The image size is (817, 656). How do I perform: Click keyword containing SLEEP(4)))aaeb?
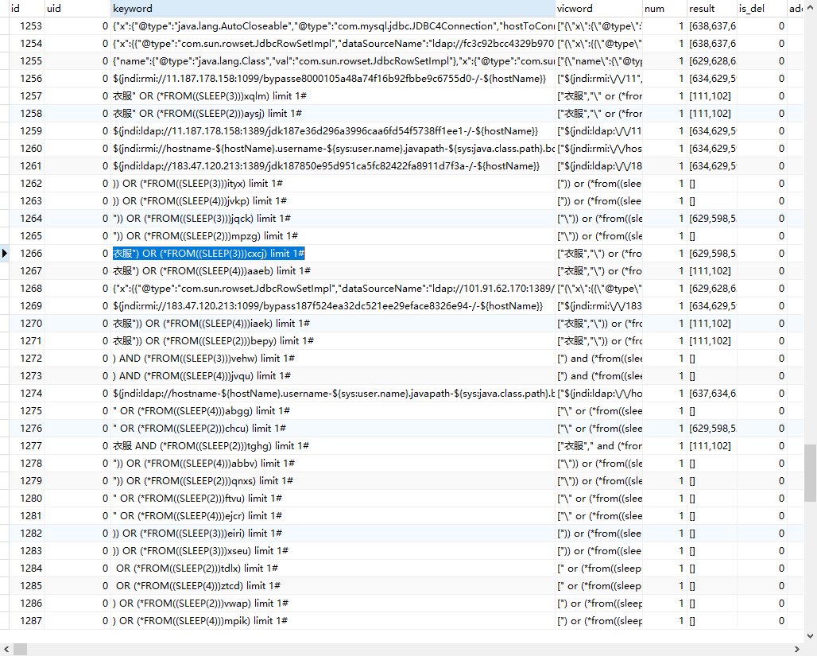point(333,271)
